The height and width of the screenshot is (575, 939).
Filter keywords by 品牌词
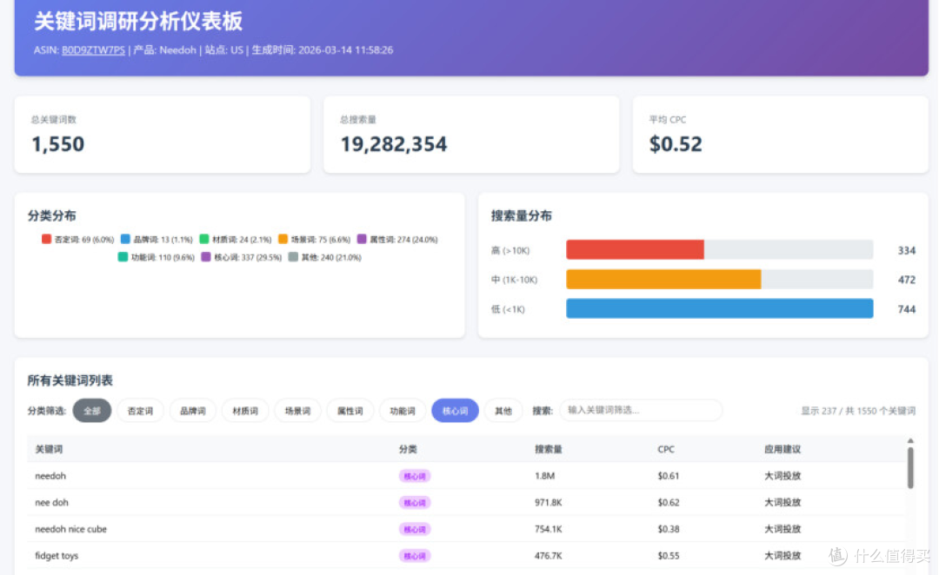(192, 410)
